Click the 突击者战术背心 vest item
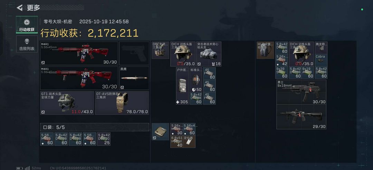373x170 pixels. [209, 54]
